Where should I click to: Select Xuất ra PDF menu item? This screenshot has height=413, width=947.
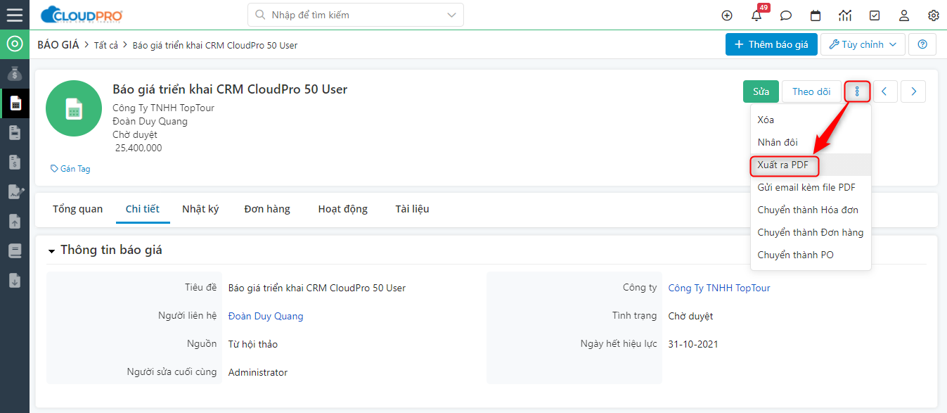[811, 165]
